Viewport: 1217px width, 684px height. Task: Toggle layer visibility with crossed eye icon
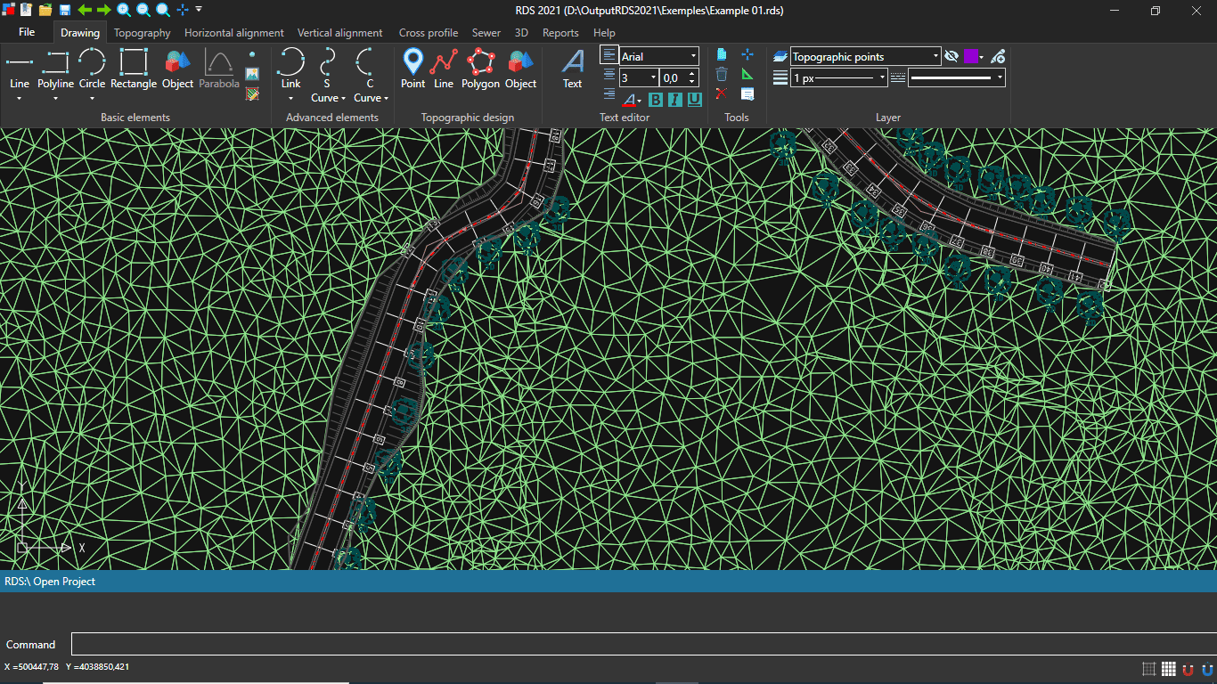950,54
